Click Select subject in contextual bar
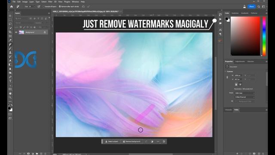The image size is (275, 155). click(x=111, y=142)
